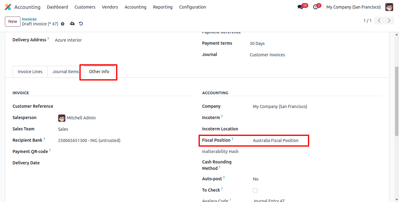Open the messages chat icon

(300, 7)
